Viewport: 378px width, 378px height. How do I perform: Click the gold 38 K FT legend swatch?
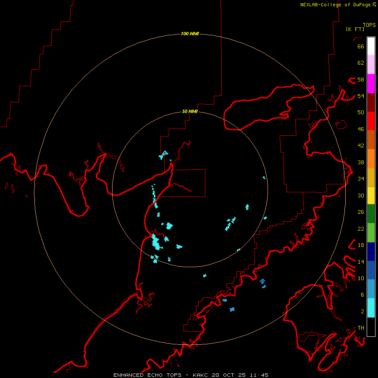pos(371,178)
